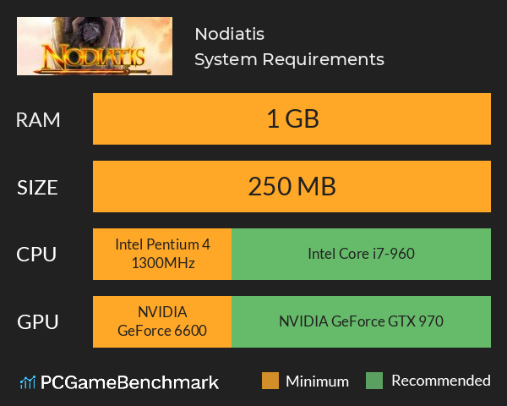Click the sword in the Nodiatis logo
This screenshot has width=507, height=406.
pyautogui.click(x=94, y=70)
